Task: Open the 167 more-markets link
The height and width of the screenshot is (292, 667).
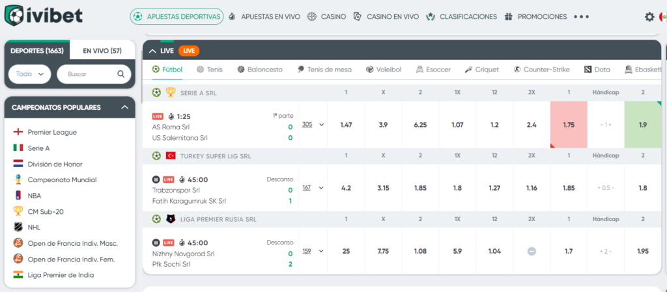Action: pyautogui.click(x=307, y=187)
